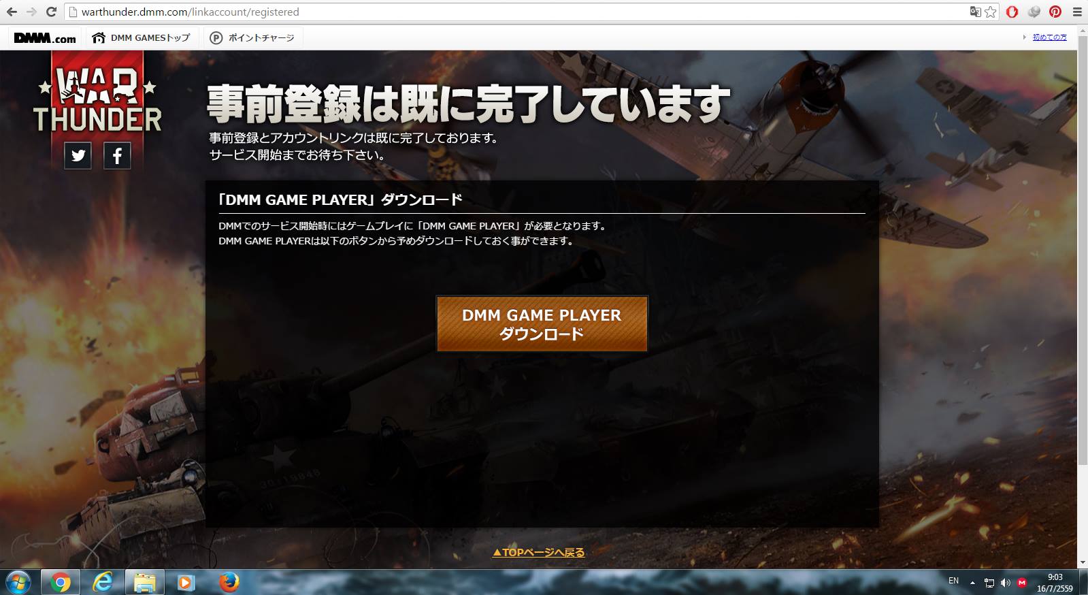The width and height of the screenshot is (1088, 595).
Task: Open the ポイントチャージ tab
Action: click(252, 38)
